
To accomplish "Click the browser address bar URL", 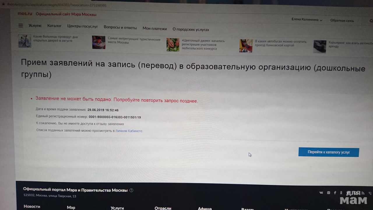I will coord(55,5).
